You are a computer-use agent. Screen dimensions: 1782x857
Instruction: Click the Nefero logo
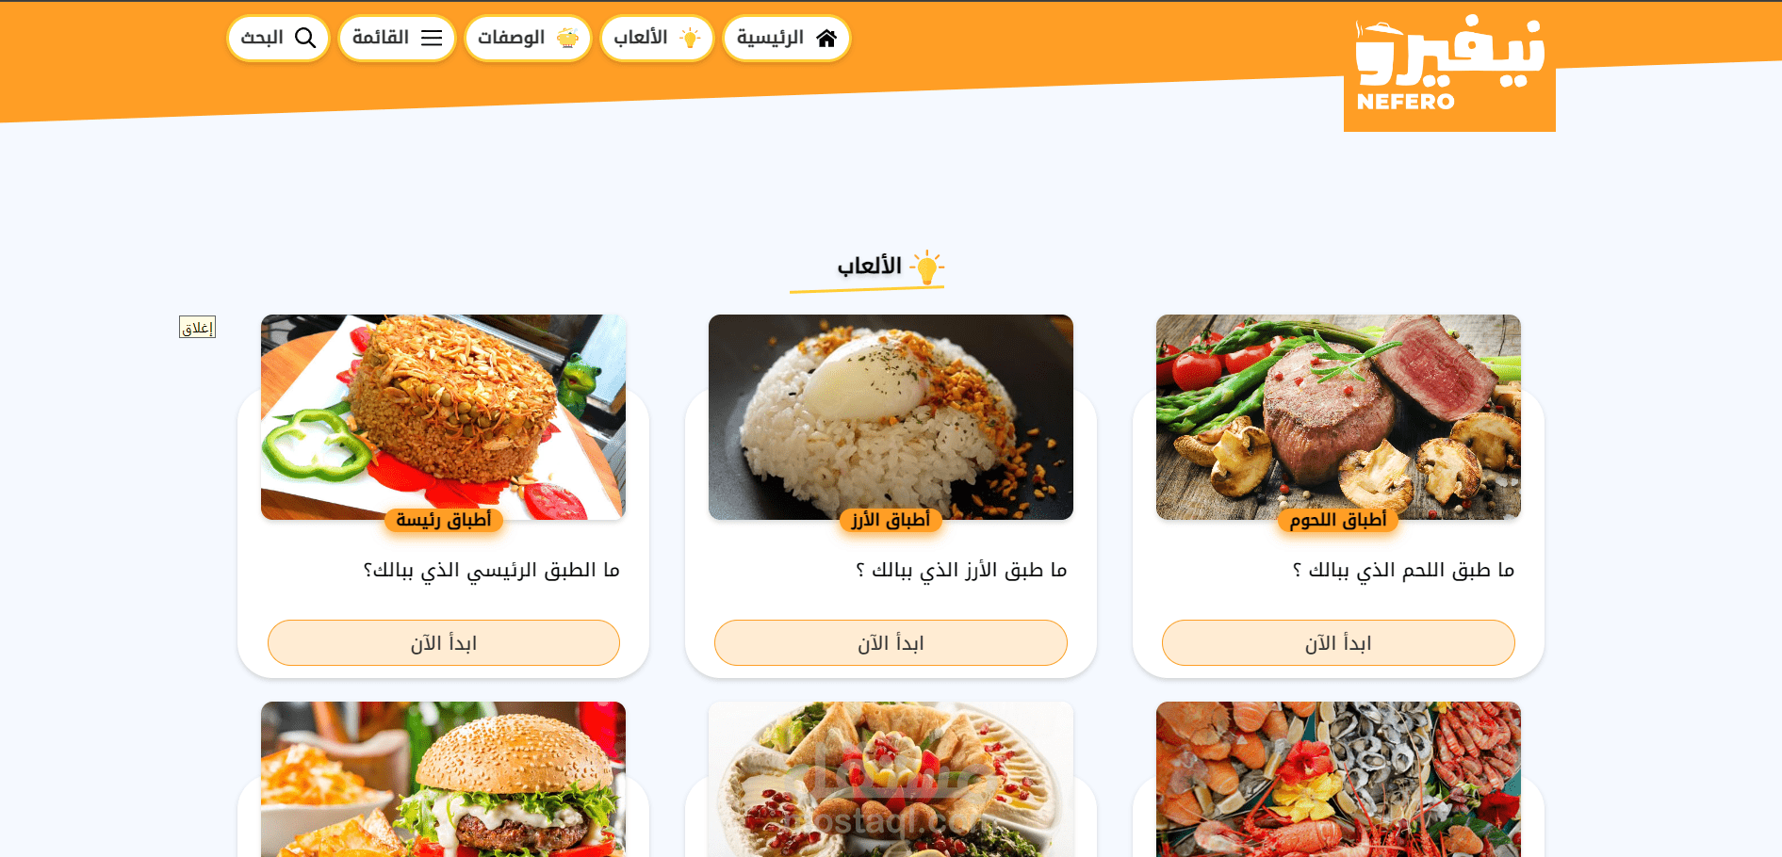click(x=1449, y=66)
